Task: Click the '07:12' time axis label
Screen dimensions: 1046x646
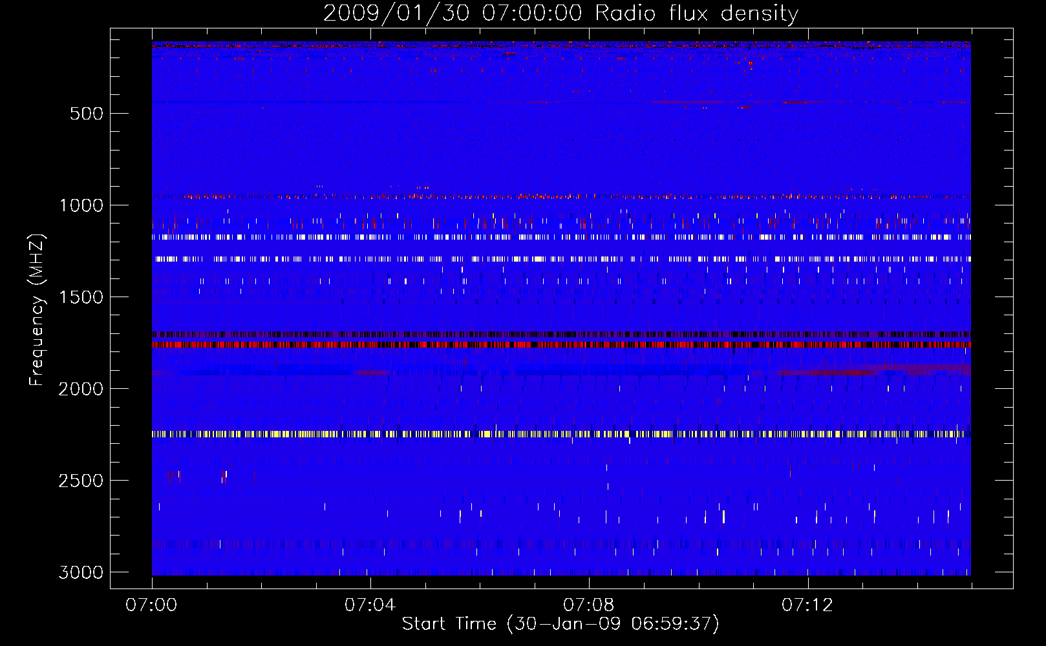Action: tap(807, 605)
